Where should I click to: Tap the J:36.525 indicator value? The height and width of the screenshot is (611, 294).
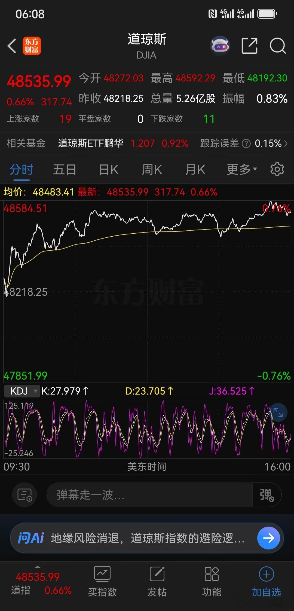tap(232, 391)
